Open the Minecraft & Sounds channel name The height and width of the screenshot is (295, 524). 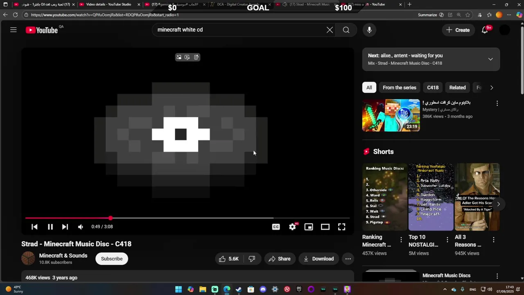[x=63, y=256]
